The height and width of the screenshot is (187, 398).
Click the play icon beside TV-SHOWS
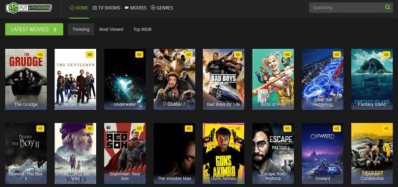[x=95, y=8]
